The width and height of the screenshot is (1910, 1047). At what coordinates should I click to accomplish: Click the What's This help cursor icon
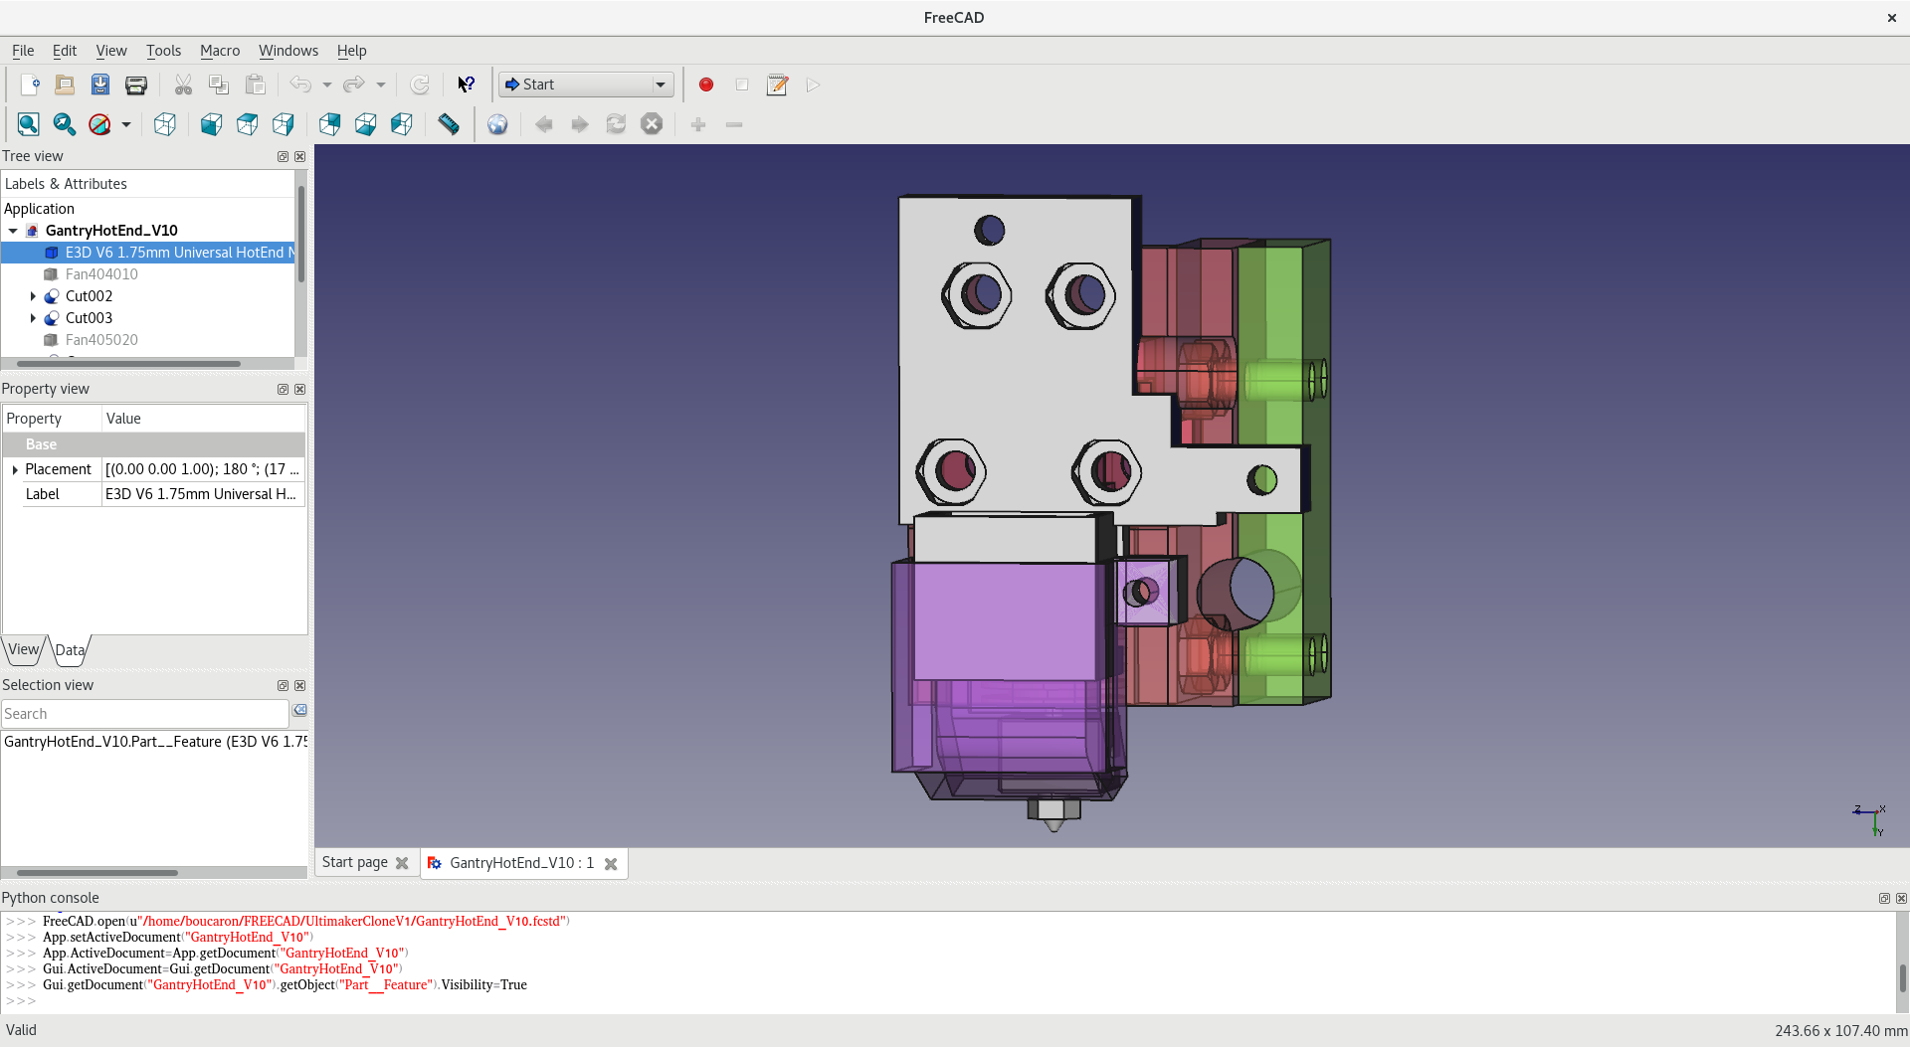click(x=466, y=85)
